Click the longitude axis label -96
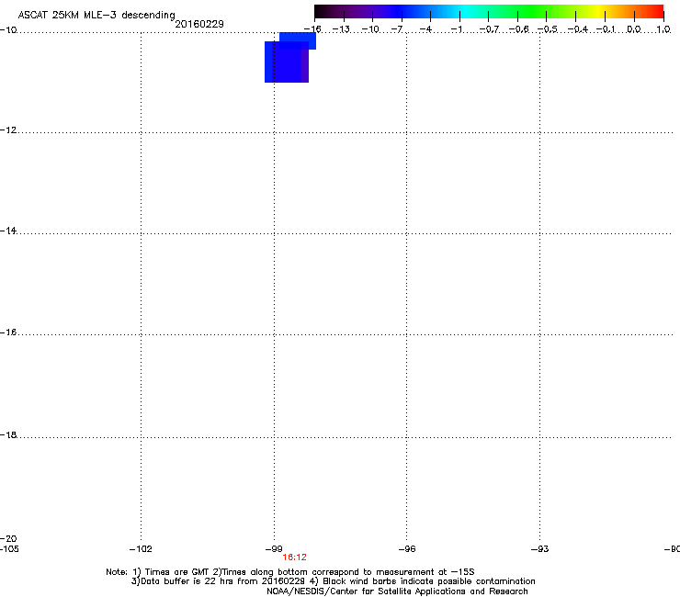The image size is (680, 597). 407,549
